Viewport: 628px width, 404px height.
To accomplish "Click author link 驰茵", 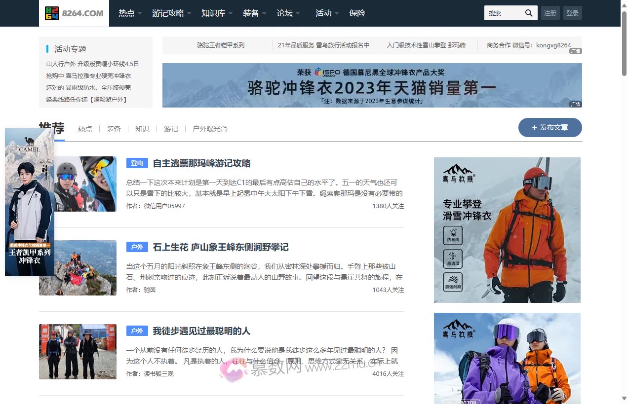I will (x=150, y=290).
